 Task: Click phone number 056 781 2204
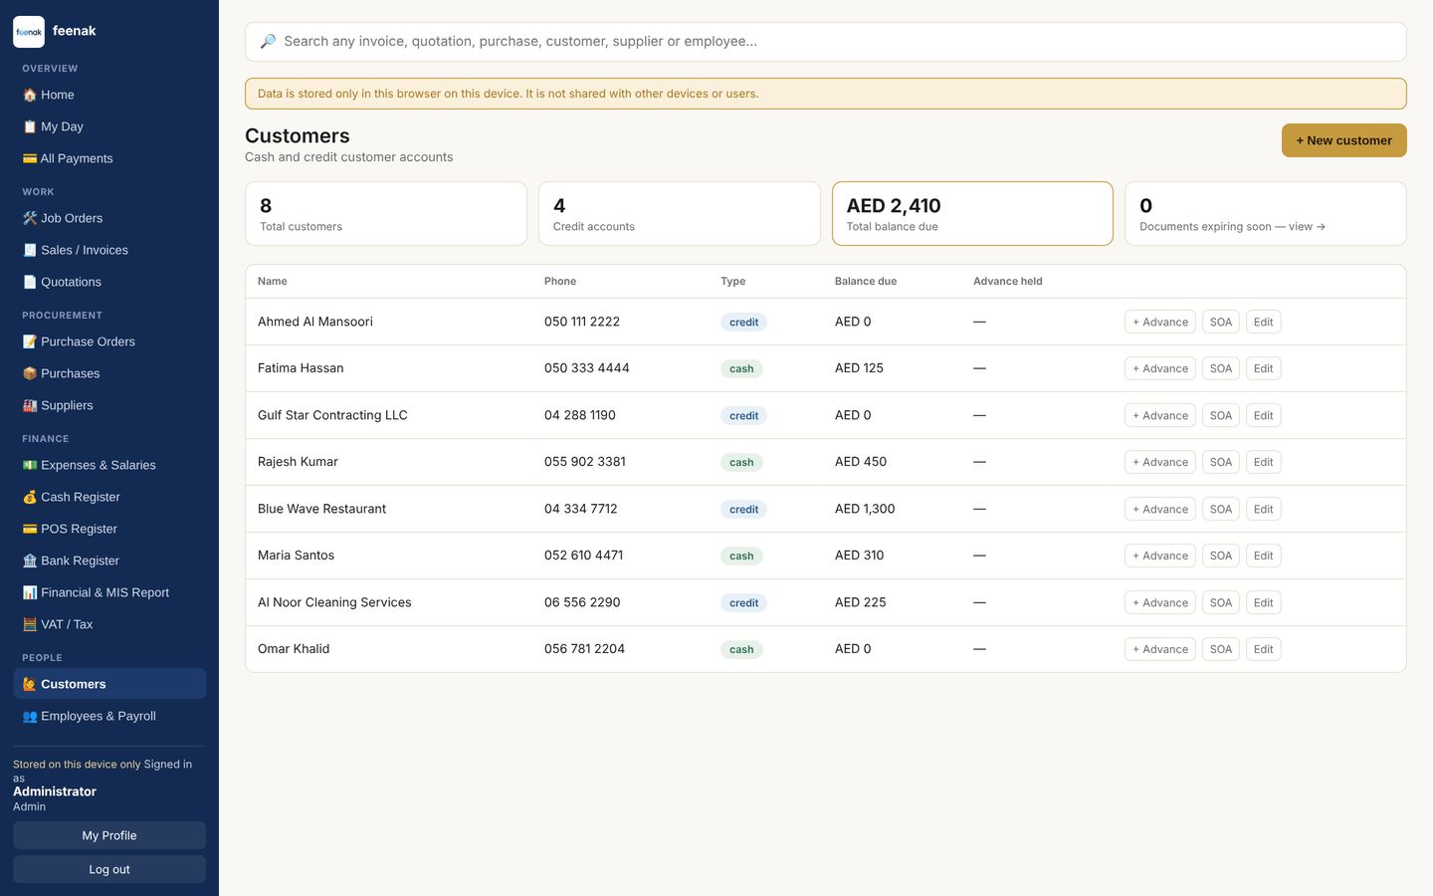(584, 649)
